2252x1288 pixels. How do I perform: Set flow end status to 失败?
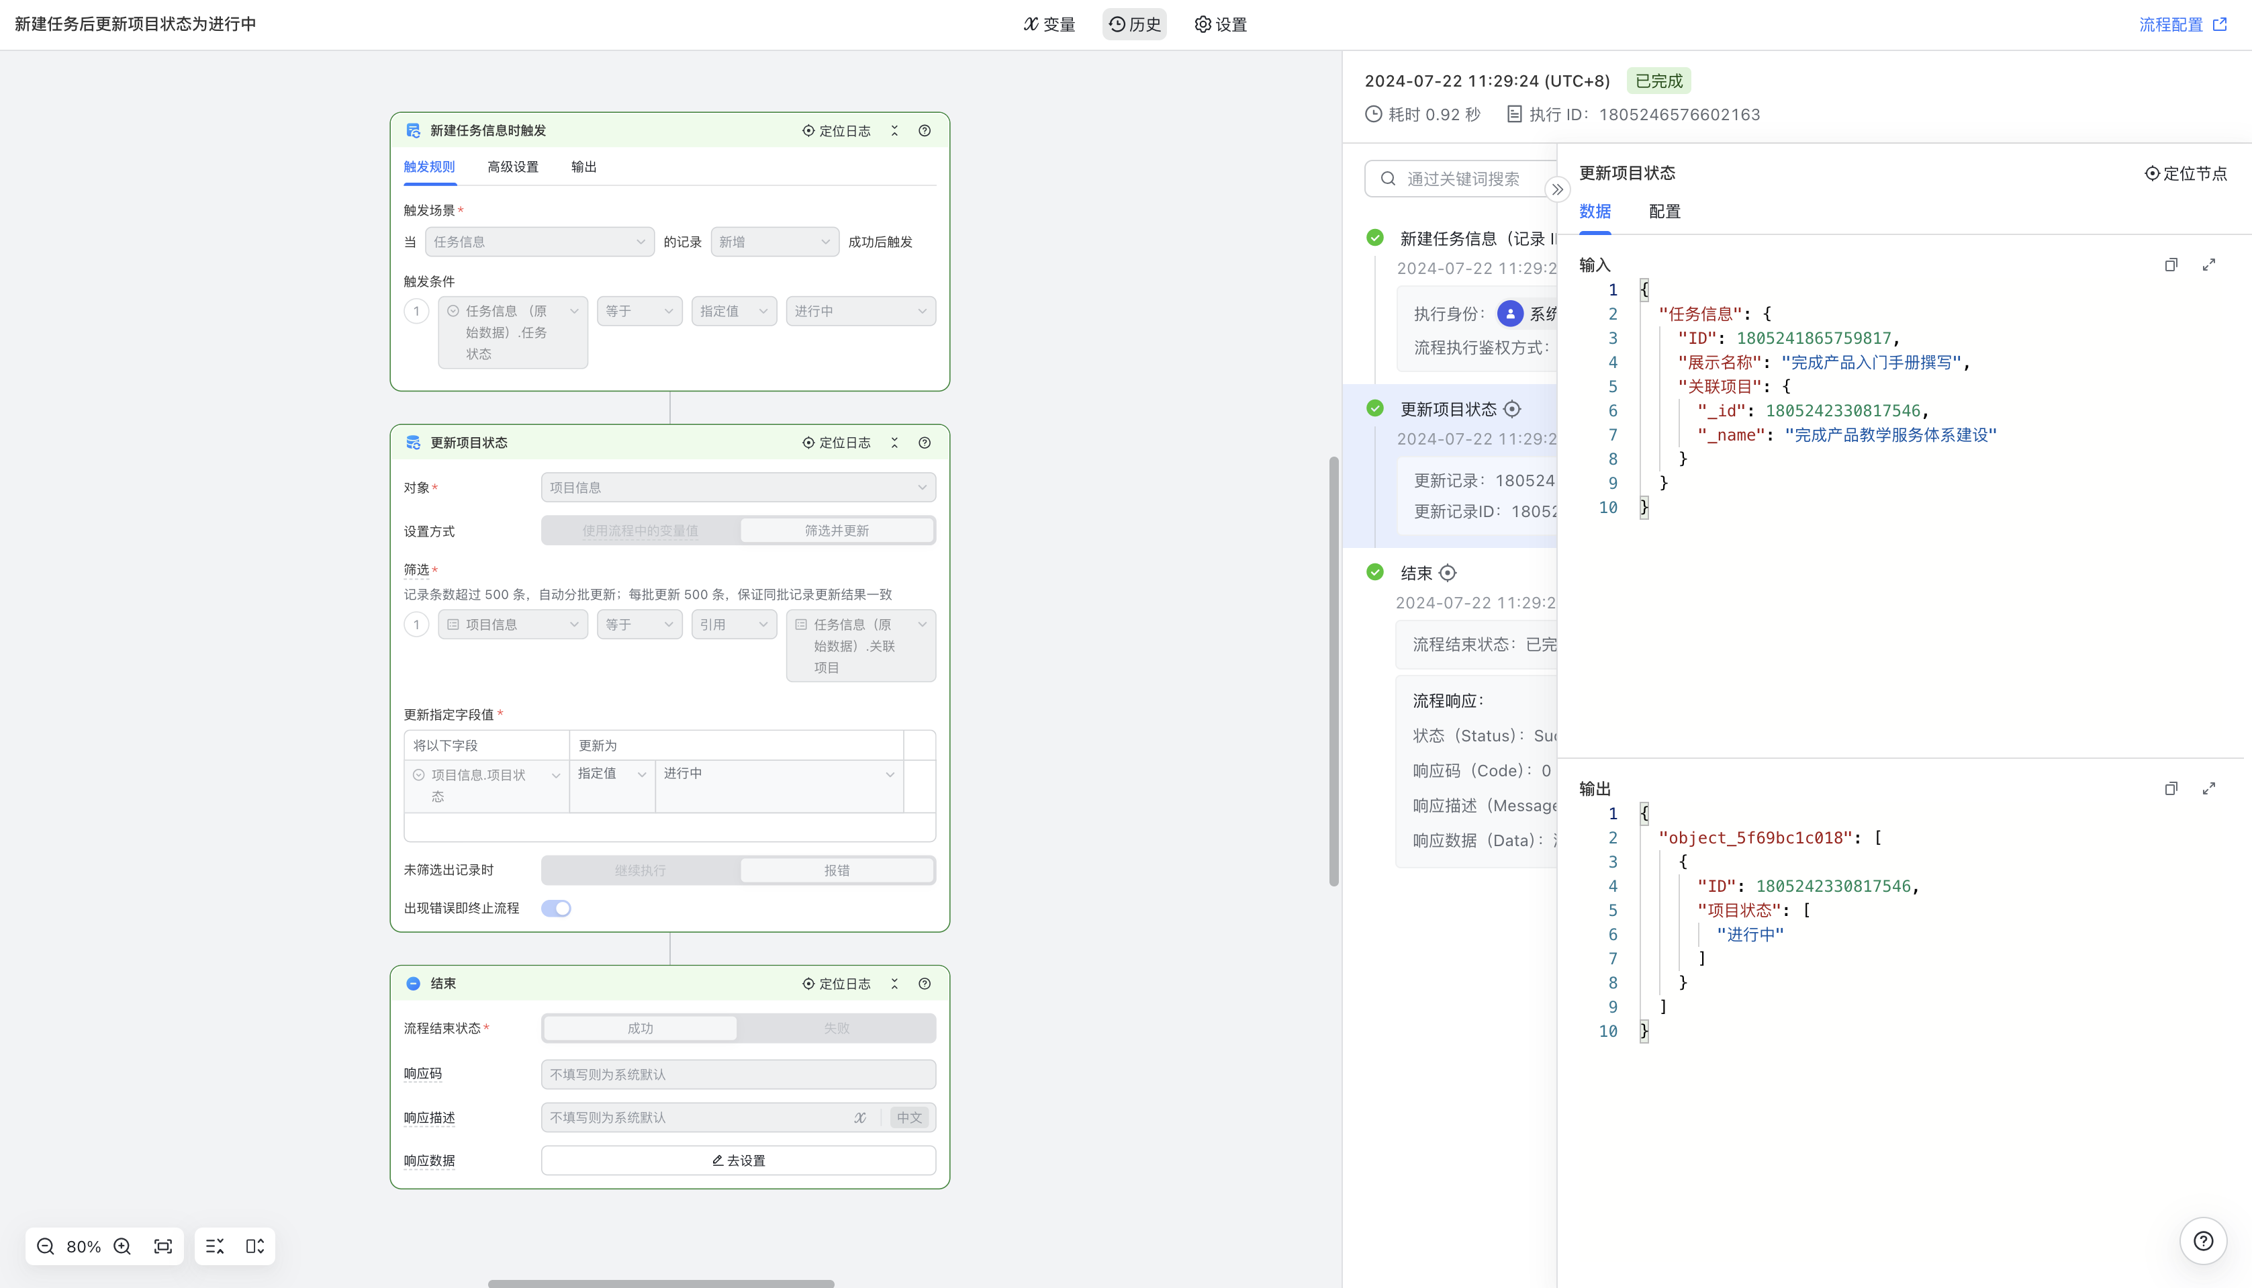837,1028
